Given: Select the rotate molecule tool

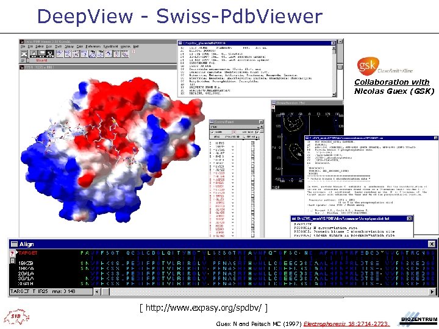Looking at the screenshot, I should (50, 54).
